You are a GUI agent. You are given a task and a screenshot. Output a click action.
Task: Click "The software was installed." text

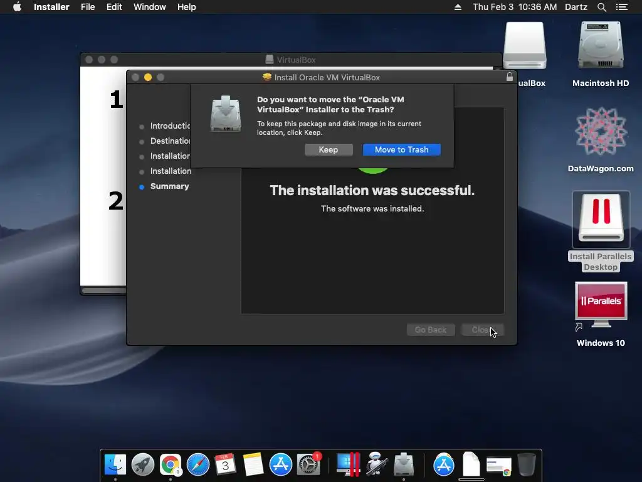click(x=372, y=208)
